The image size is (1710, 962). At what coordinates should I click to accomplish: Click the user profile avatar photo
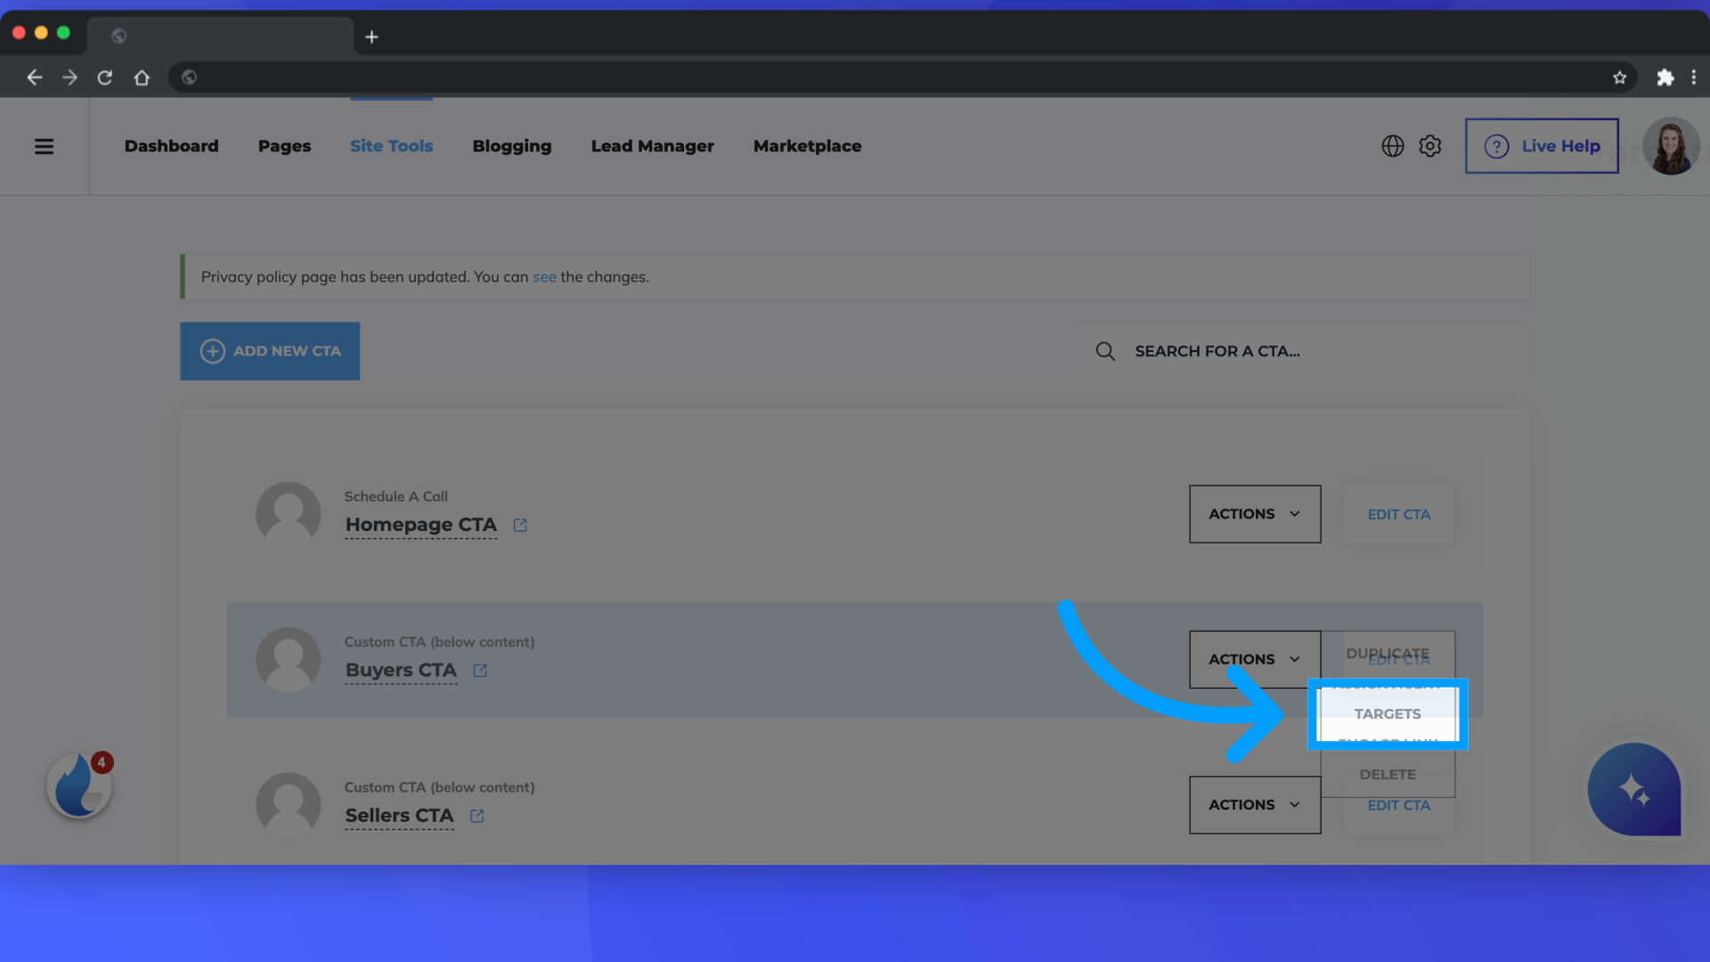click(1671, 146)
